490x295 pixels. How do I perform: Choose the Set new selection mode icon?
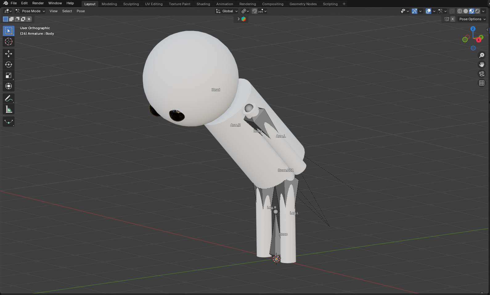[x=6, y=19]
